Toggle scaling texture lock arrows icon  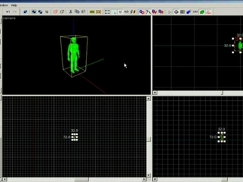[x=127, y=12]
